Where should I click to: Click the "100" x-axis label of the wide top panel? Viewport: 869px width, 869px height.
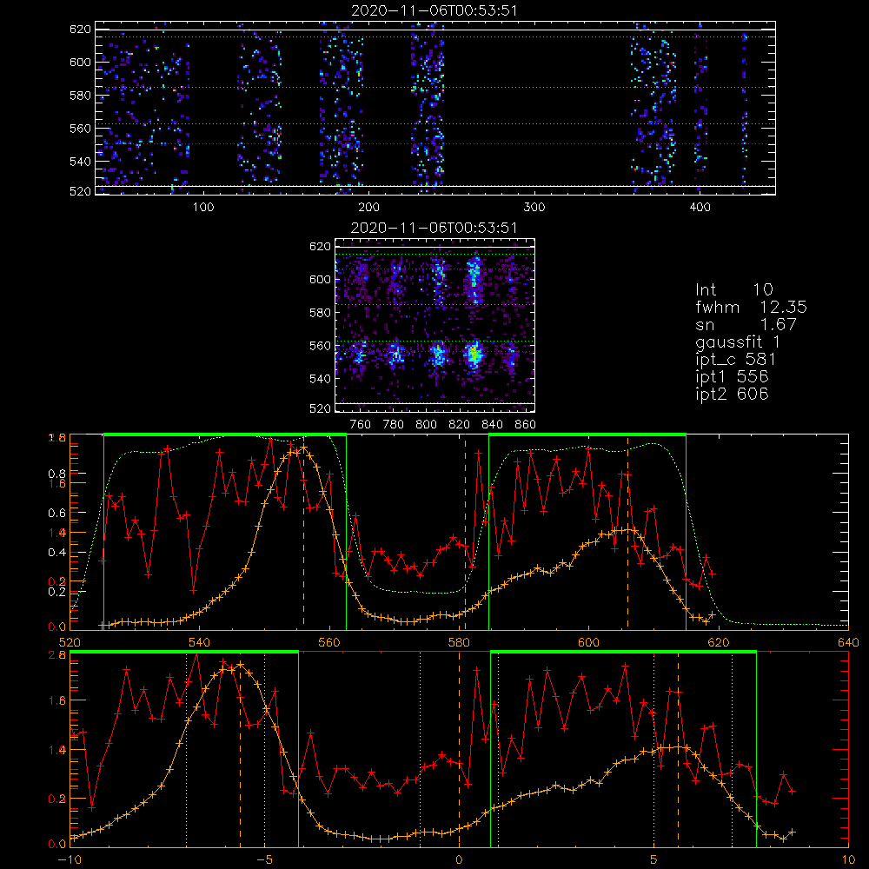[203, 208]
